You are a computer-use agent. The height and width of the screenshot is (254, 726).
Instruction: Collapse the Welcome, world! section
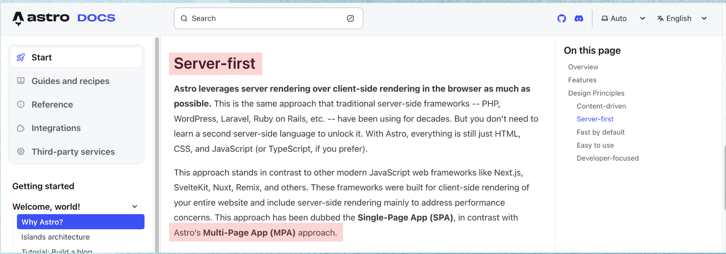(x=135, y=207)
